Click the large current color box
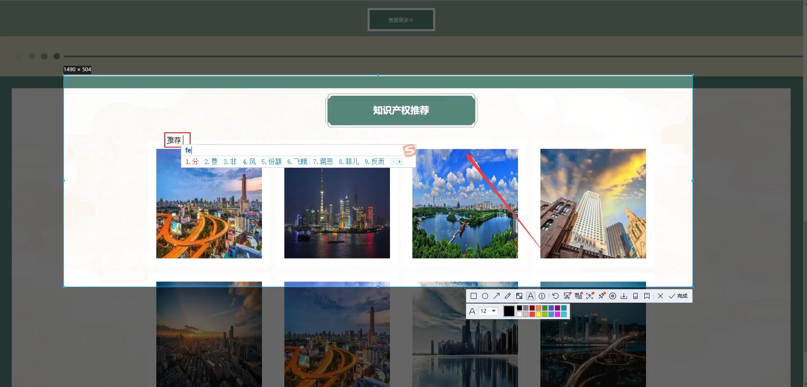807x387 pixels. (509, 311)
